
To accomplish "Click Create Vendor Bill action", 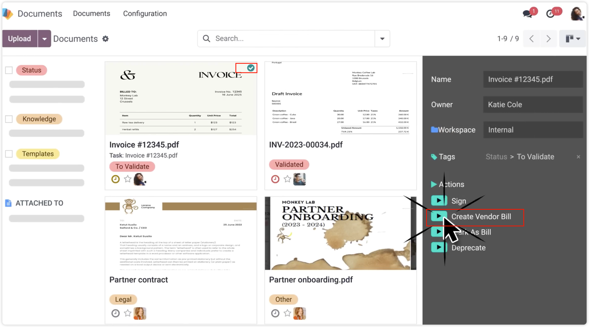I will coord(481,217).
